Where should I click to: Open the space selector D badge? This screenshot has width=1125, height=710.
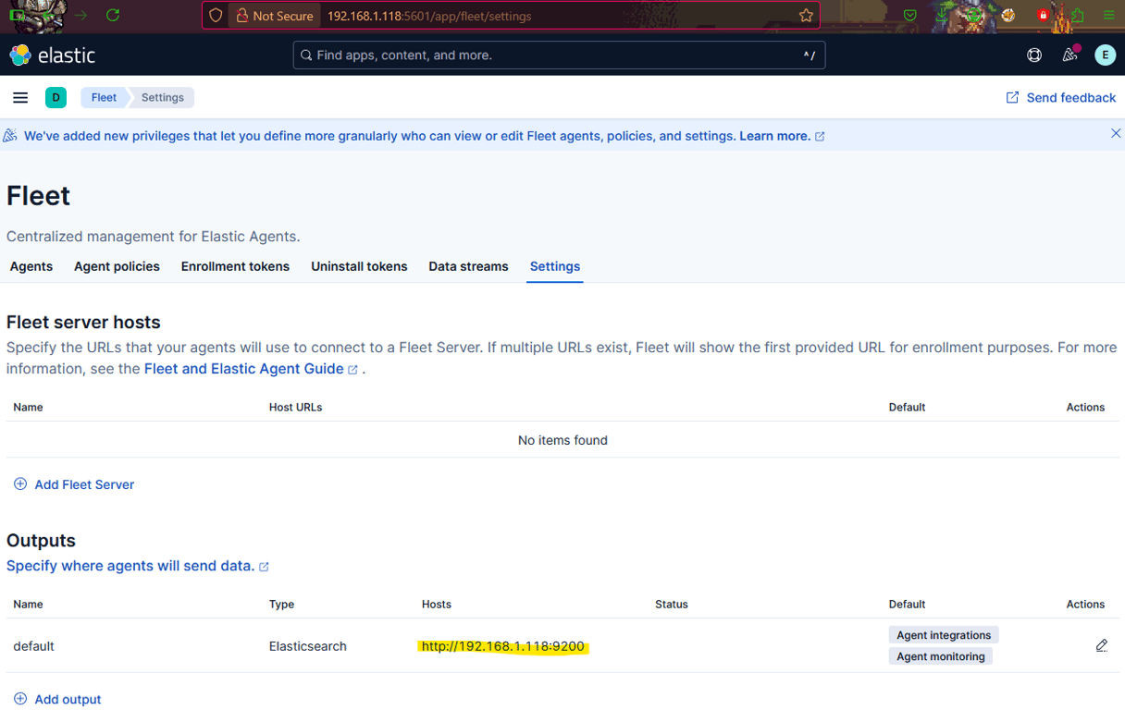[56, 97]
